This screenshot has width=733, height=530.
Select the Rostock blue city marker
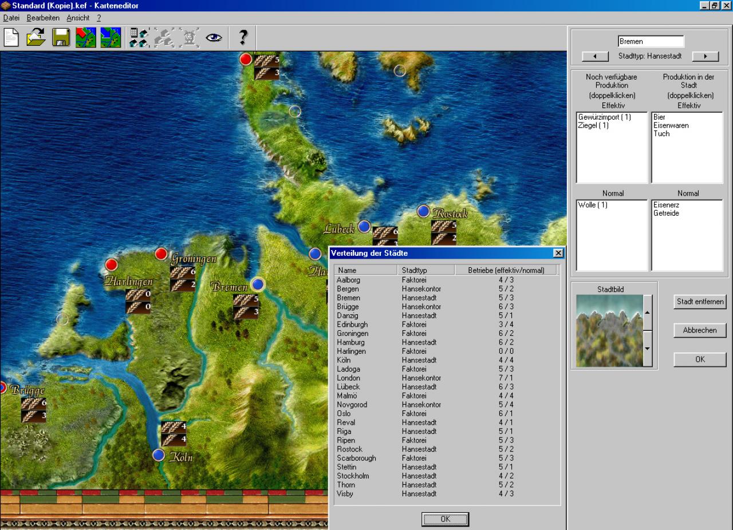[423, 211]
